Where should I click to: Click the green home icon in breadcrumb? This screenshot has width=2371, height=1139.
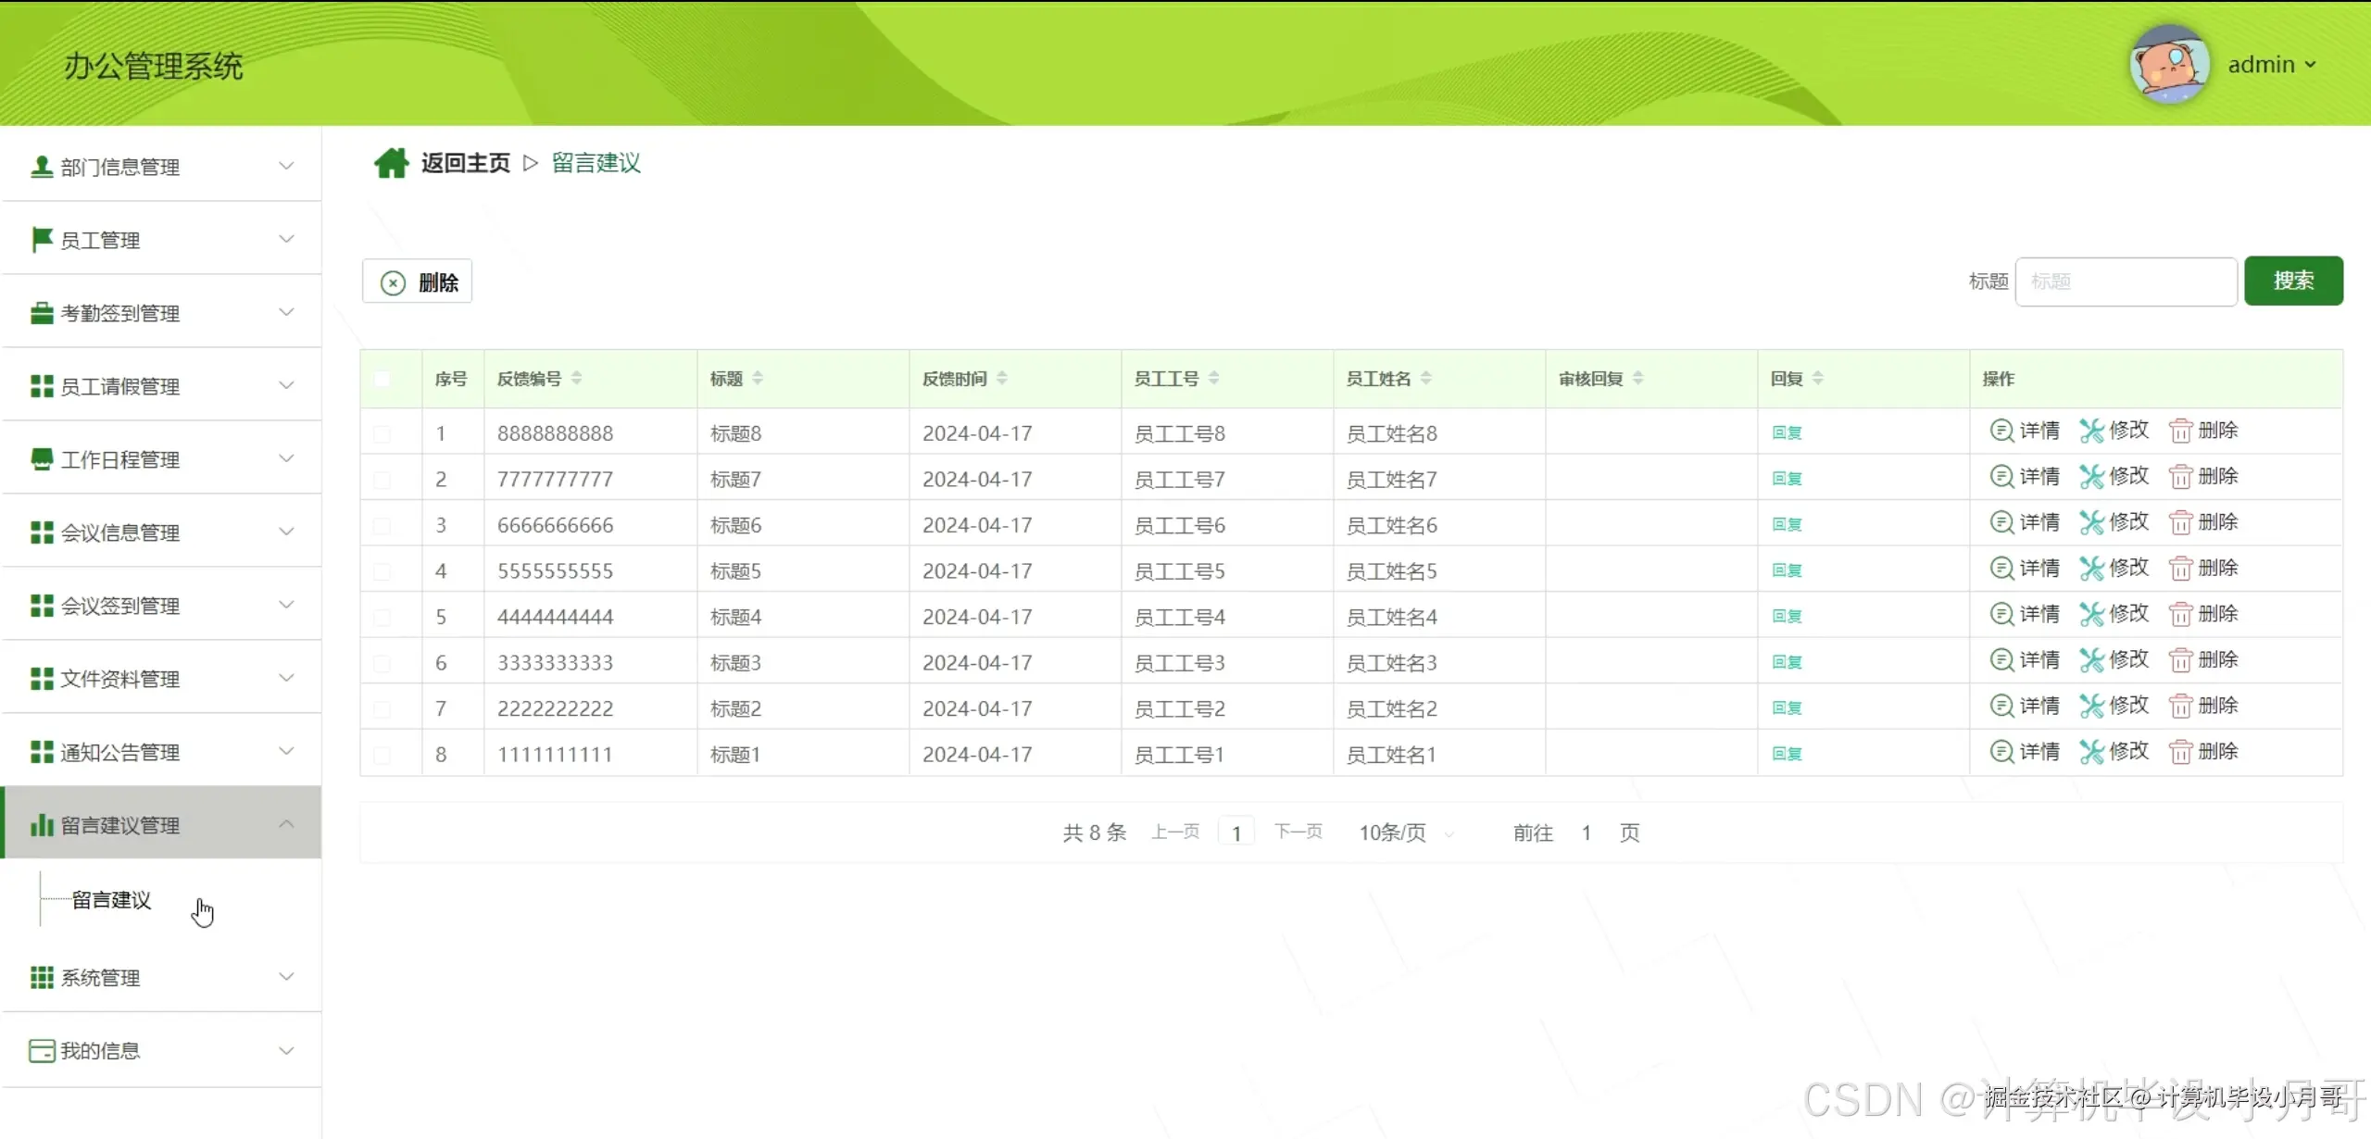tap(391, 163)
